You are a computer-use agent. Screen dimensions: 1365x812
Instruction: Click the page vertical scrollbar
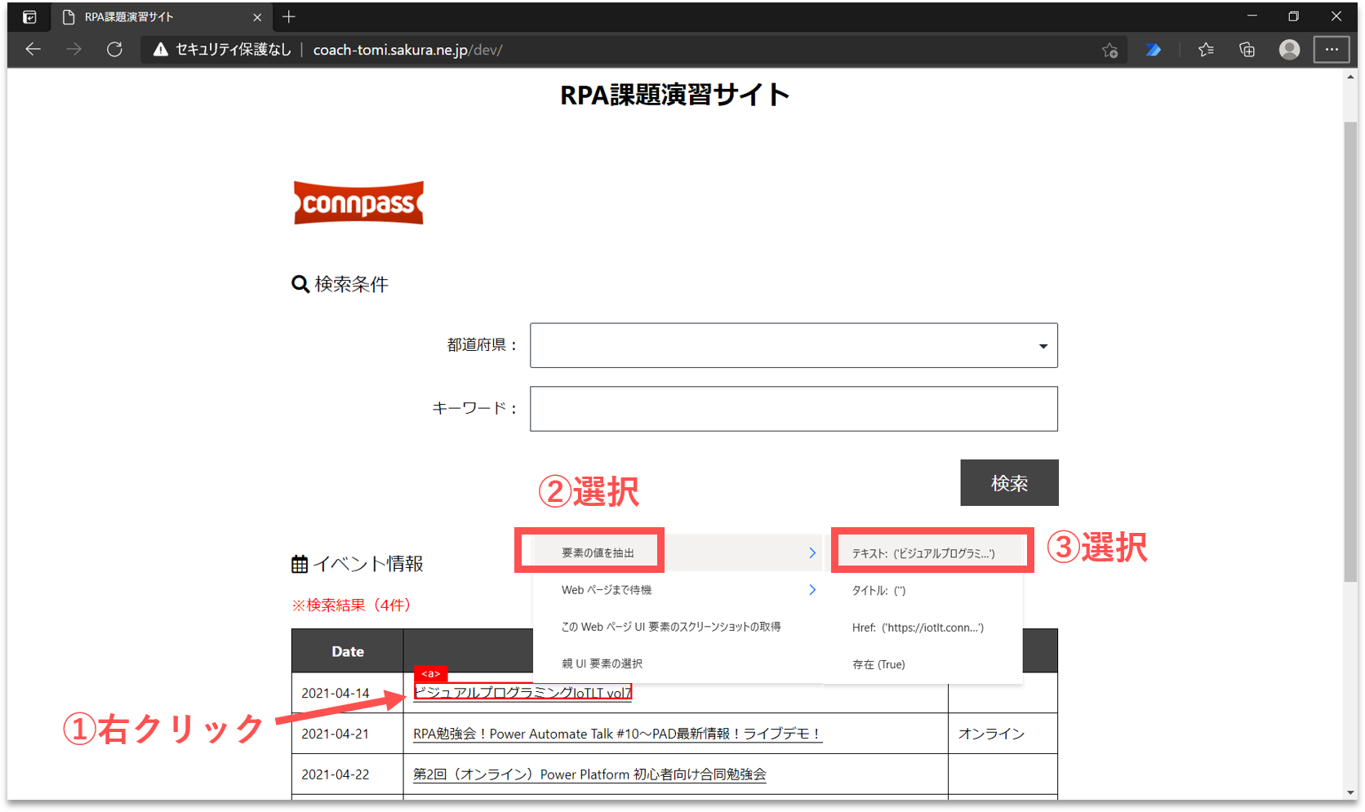pos(1350,351)
